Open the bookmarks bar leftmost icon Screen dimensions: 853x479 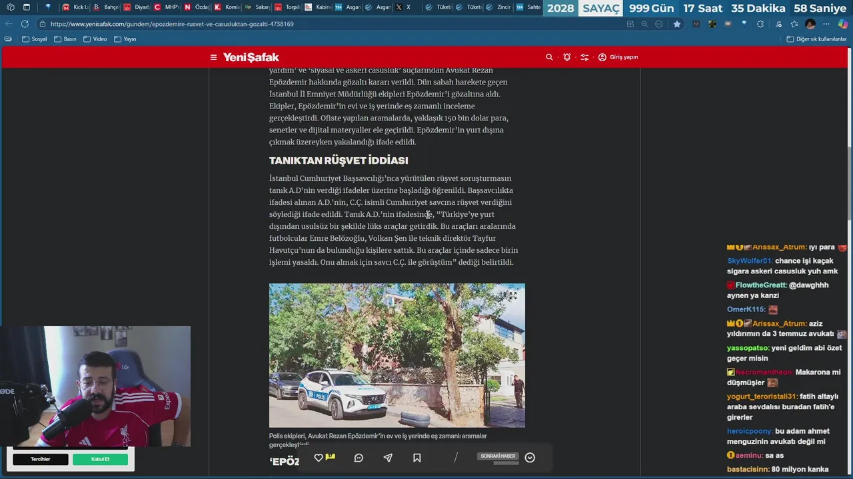7,39
